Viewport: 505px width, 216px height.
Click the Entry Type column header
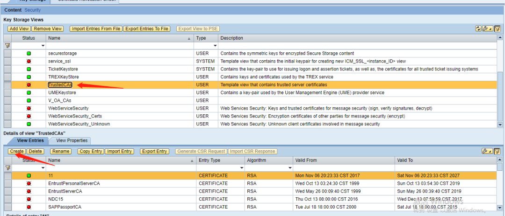221,160
